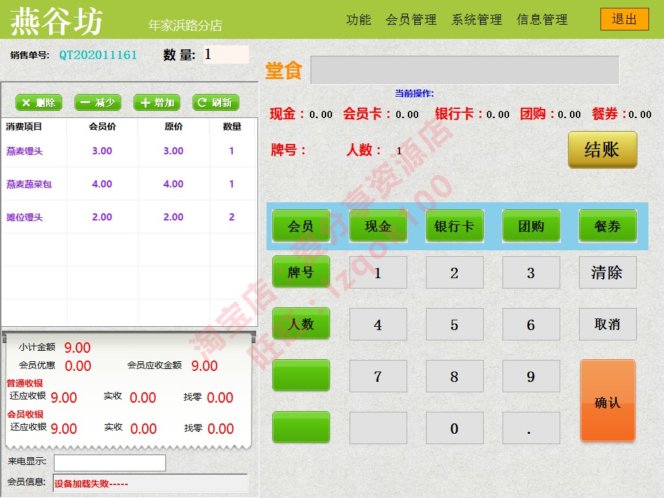Click the blank green button in the 0 row

click(301, 427)
